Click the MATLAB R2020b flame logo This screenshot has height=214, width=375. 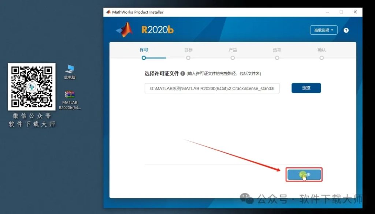pos(125,30)
